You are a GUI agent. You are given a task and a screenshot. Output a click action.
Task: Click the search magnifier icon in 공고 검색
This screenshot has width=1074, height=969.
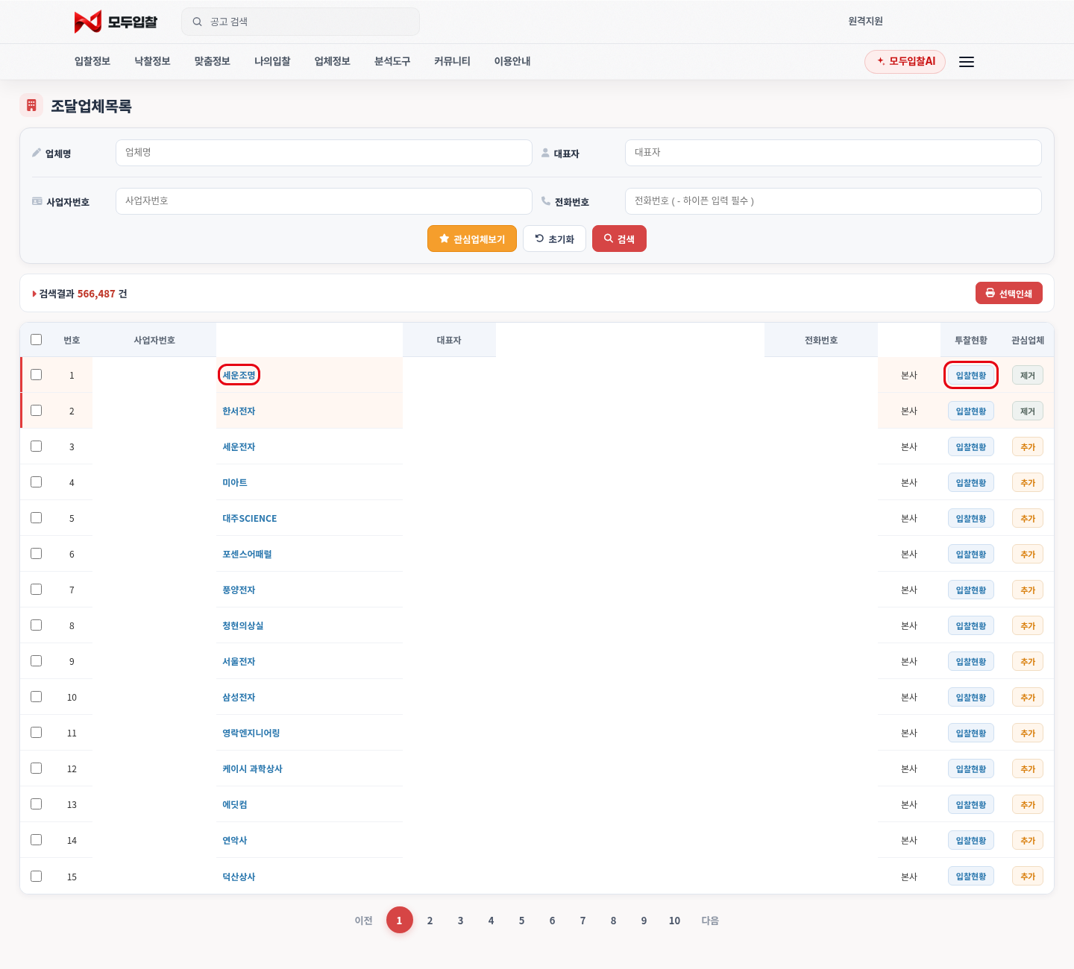click(x=198, y=22)
